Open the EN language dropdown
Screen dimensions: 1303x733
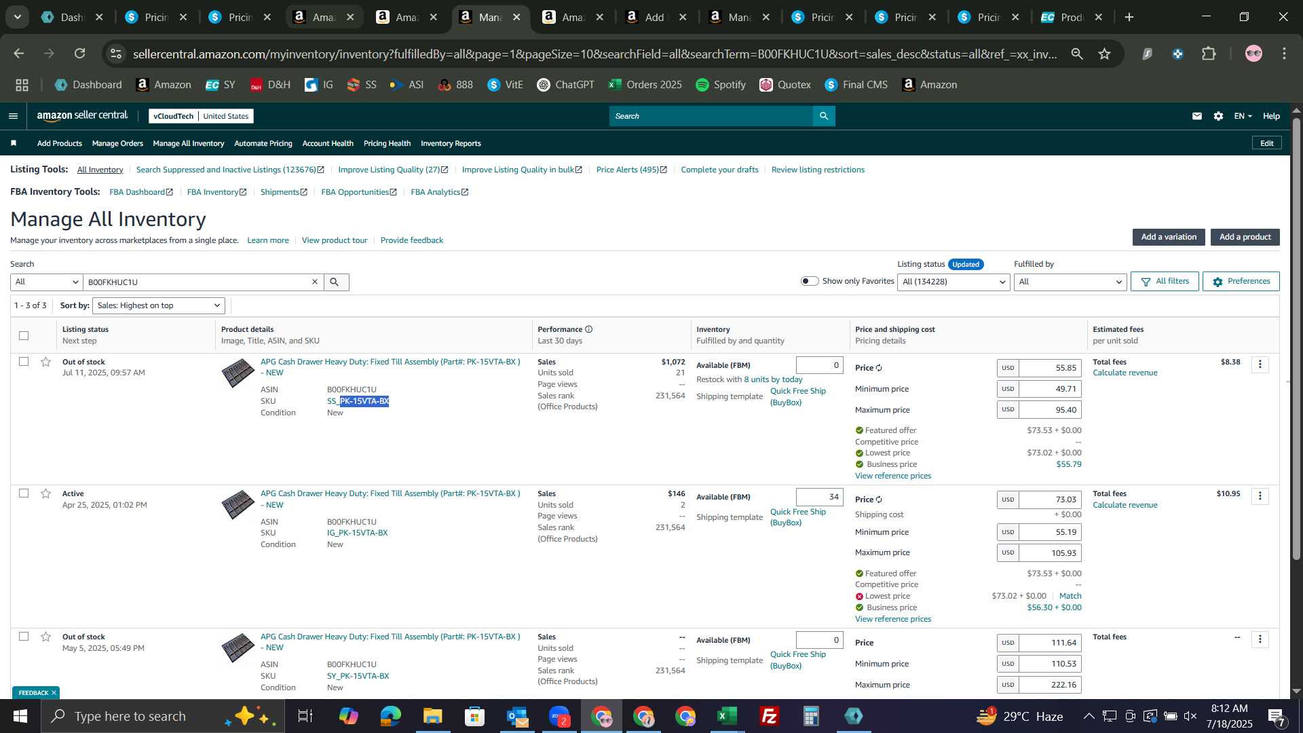1243,116
